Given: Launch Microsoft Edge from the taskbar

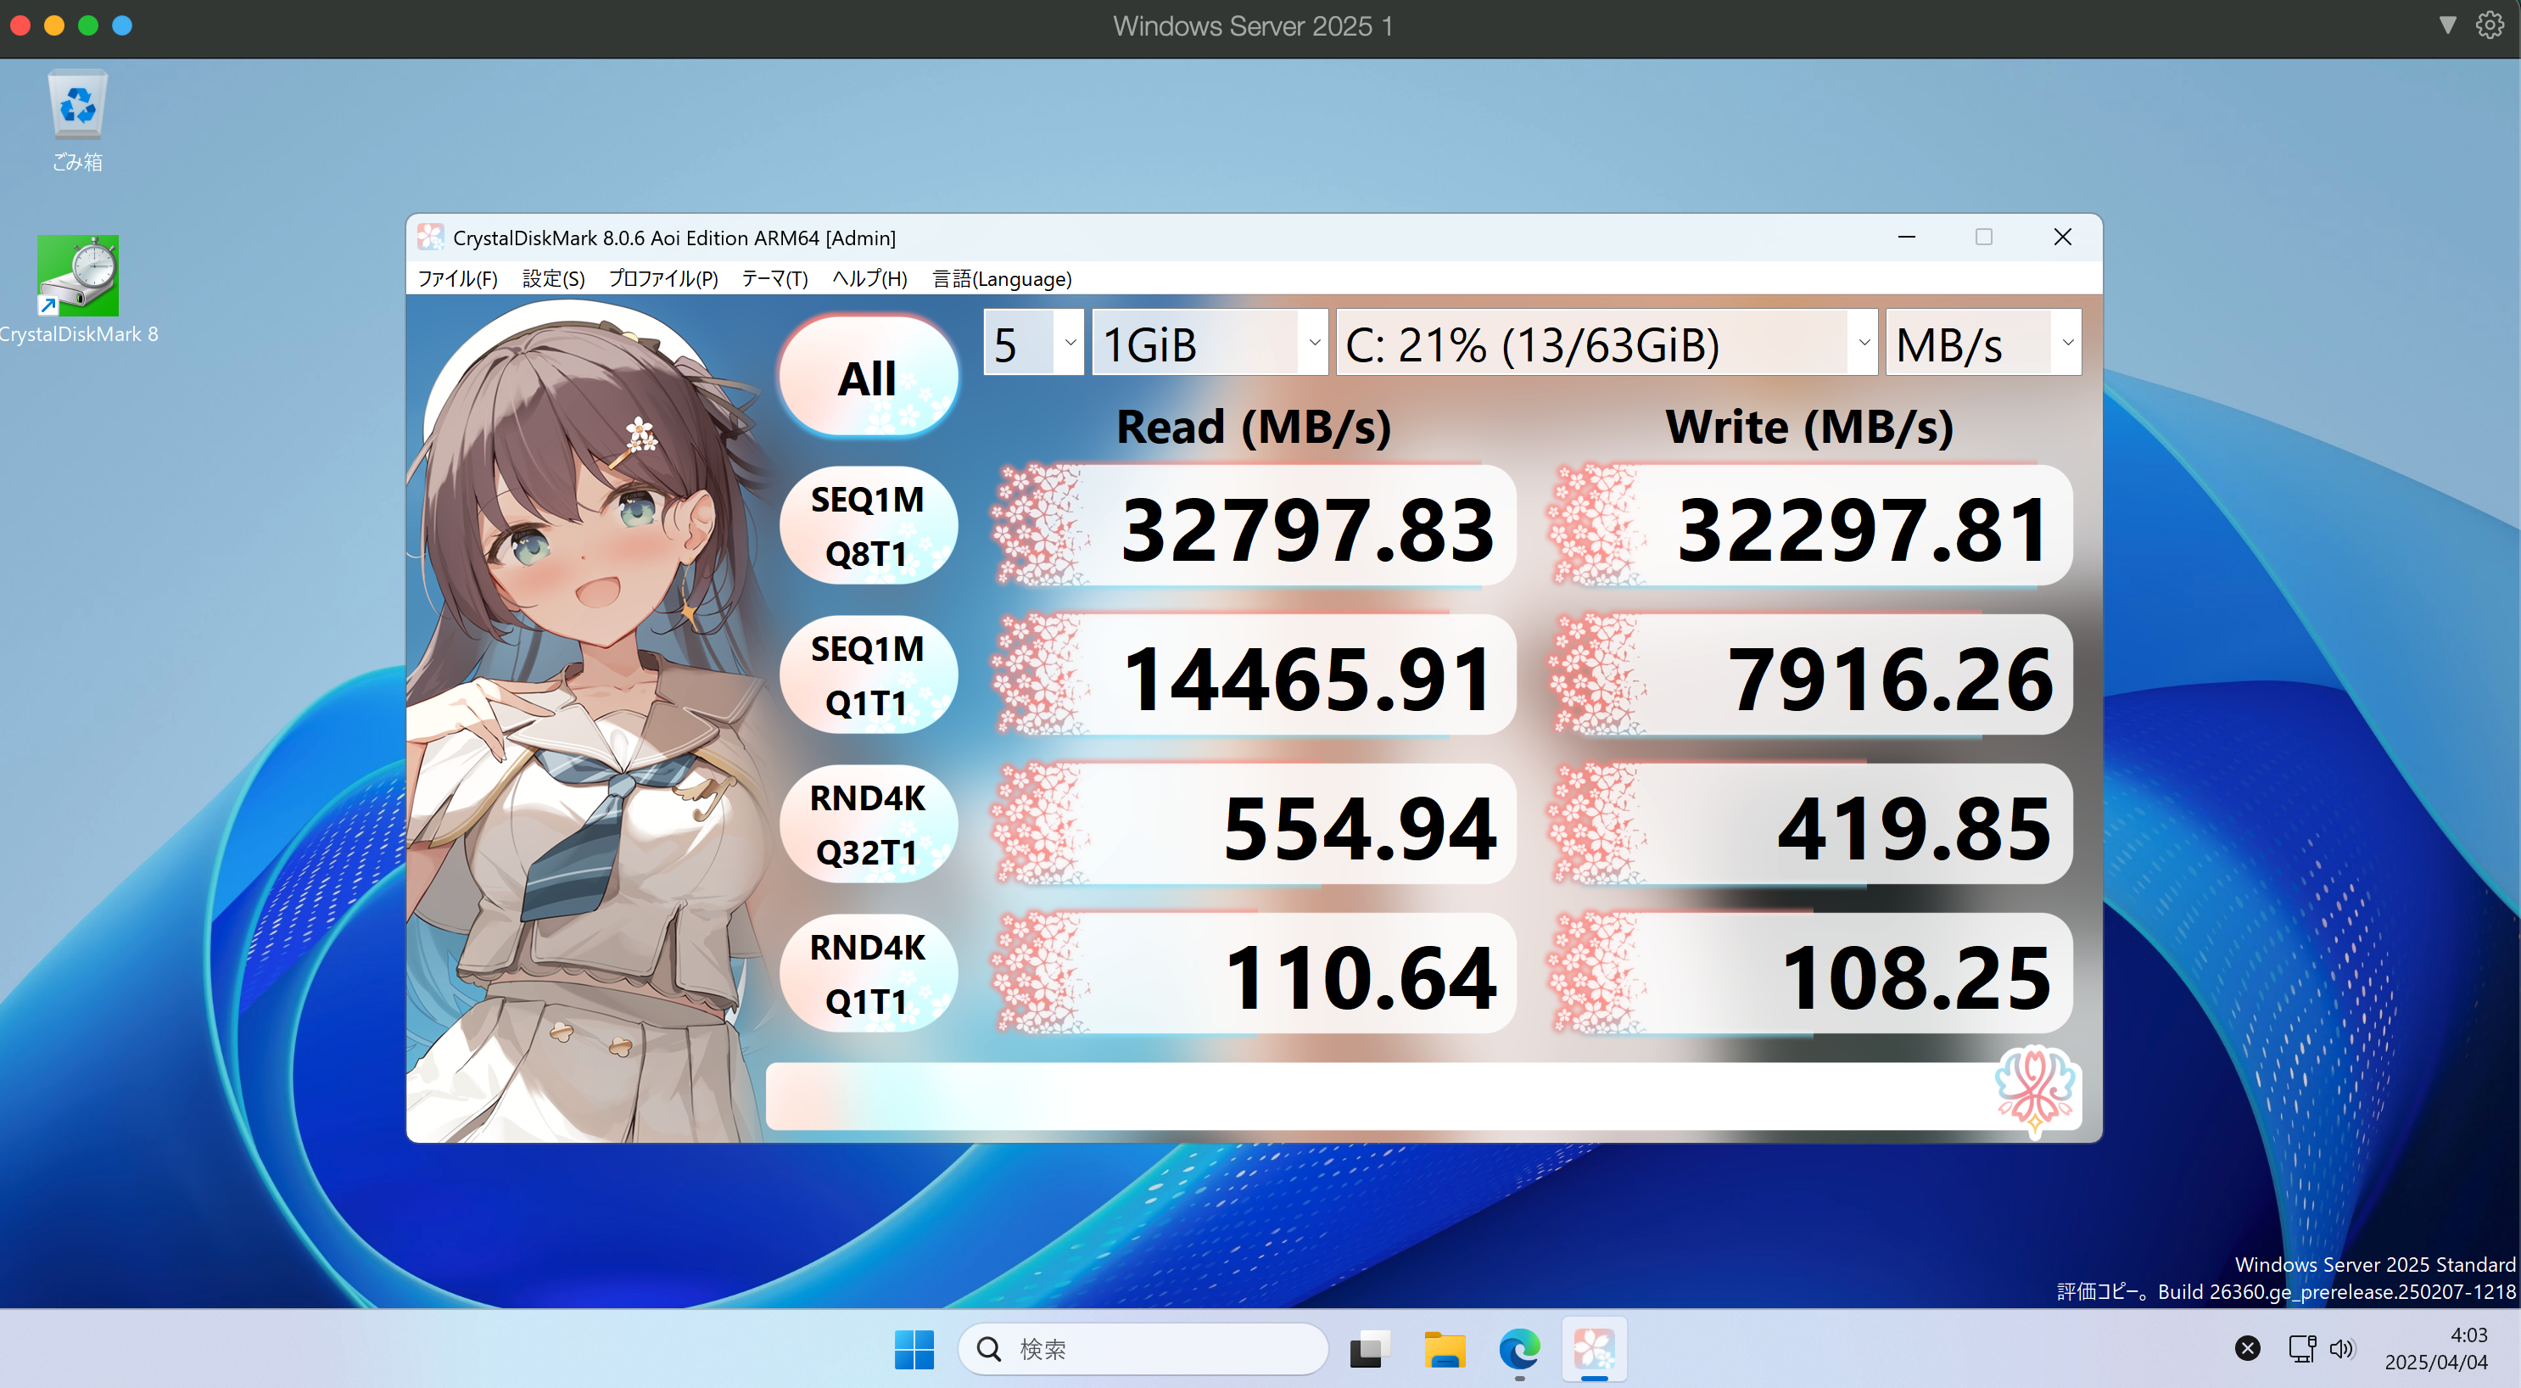Looking at the screenshot, I should [1519, 1349].
